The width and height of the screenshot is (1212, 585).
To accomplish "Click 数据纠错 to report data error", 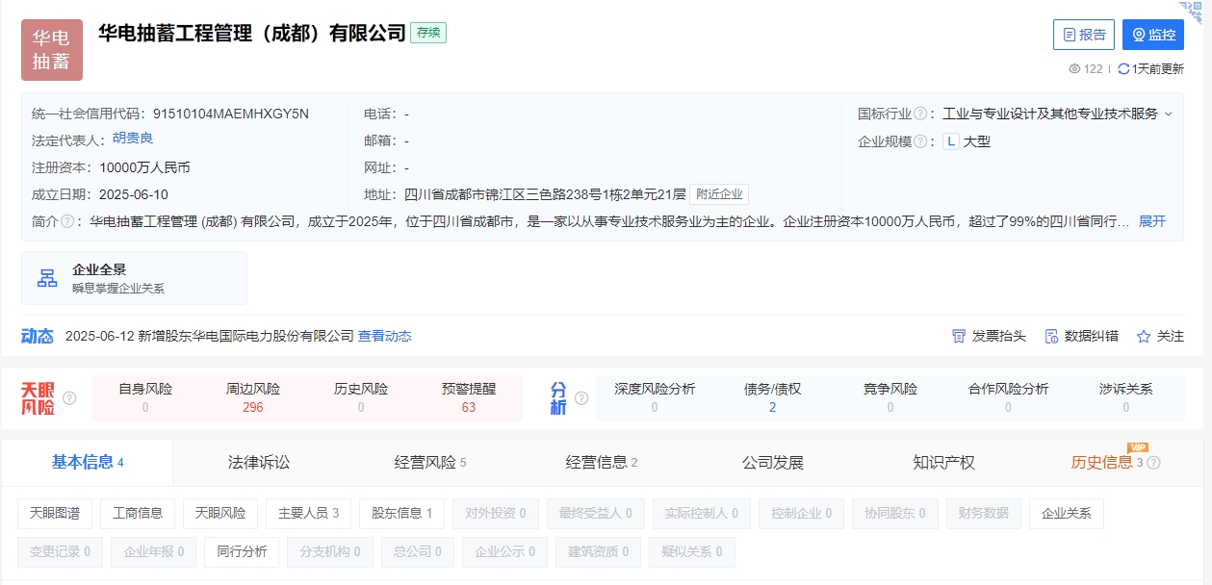I will (x=1081, y=337).
